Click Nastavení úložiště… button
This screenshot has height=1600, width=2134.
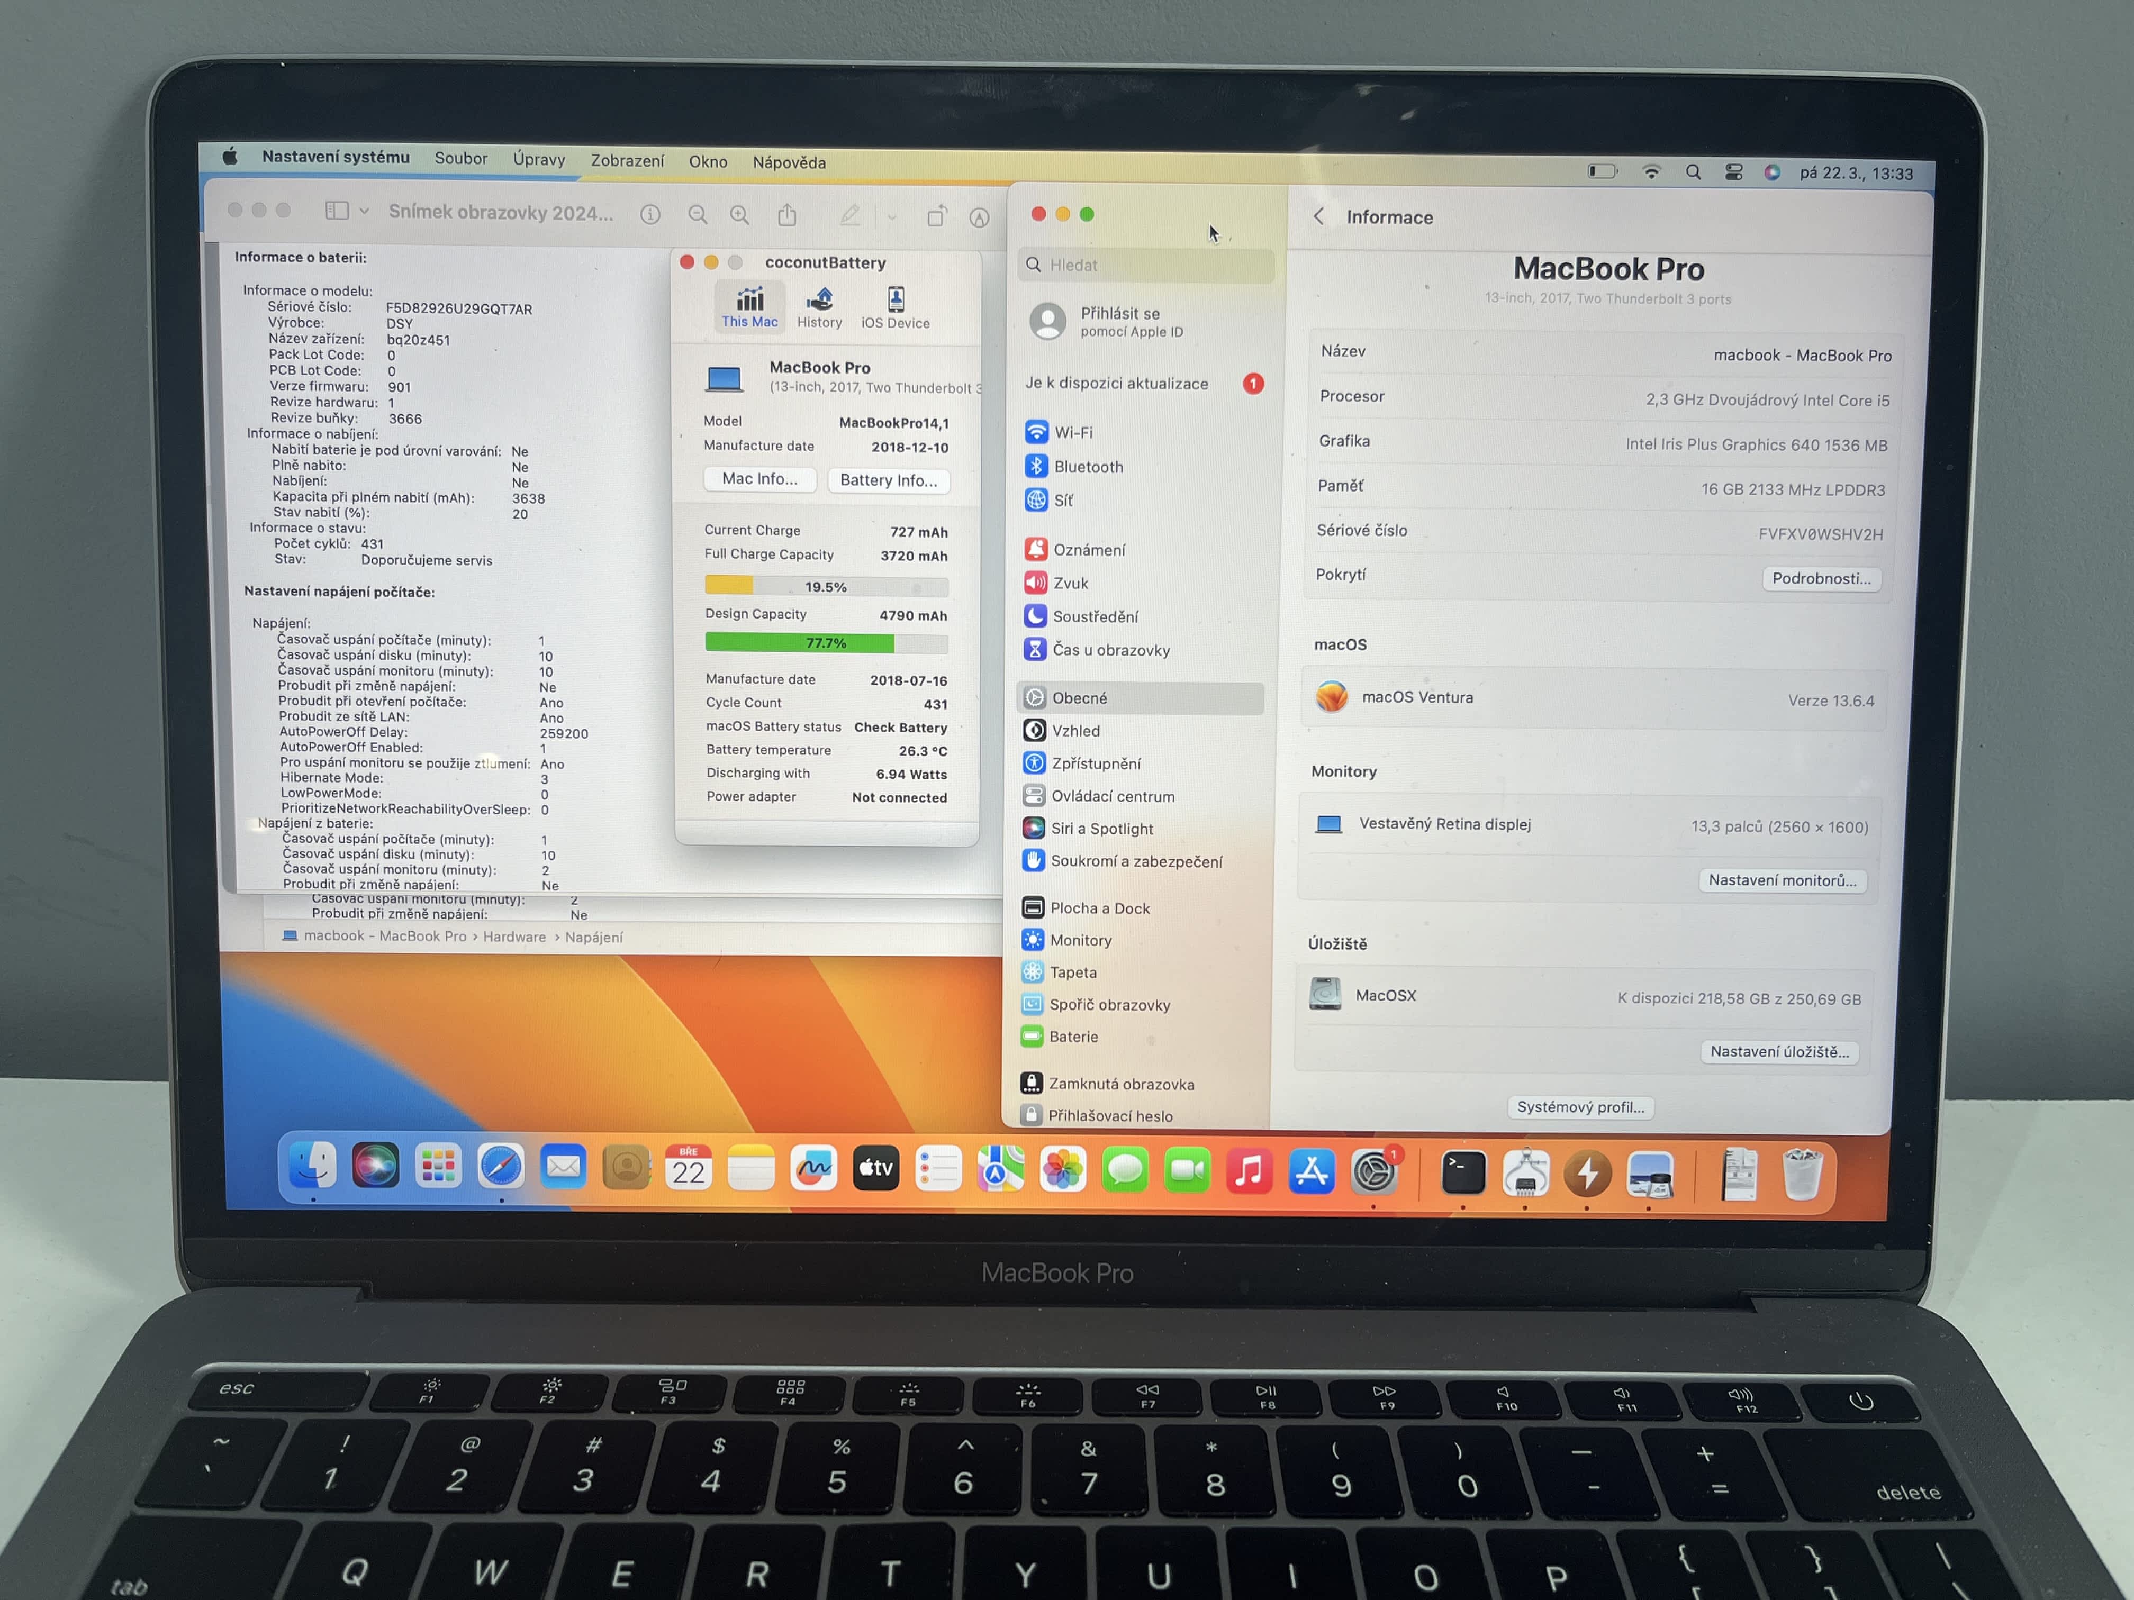(1779, 1051)
